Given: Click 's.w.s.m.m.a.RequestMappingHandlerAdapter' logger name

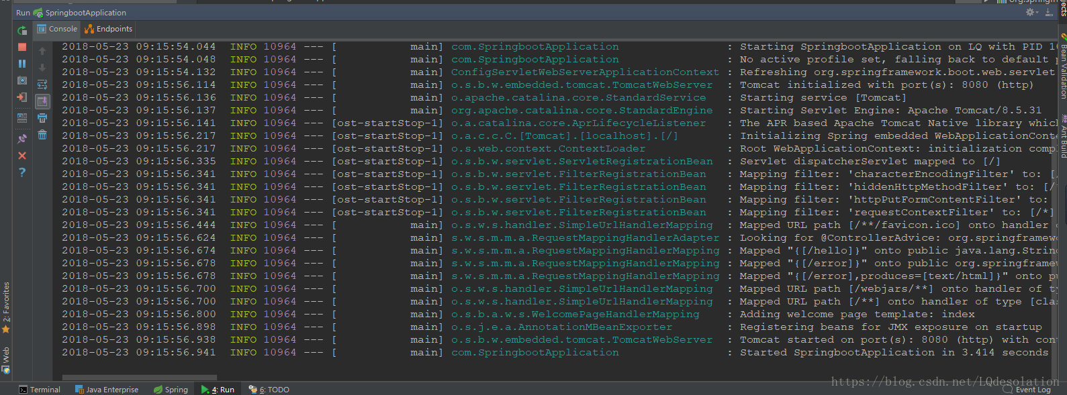Looking at the screenshot, I should tap(585, 238).
